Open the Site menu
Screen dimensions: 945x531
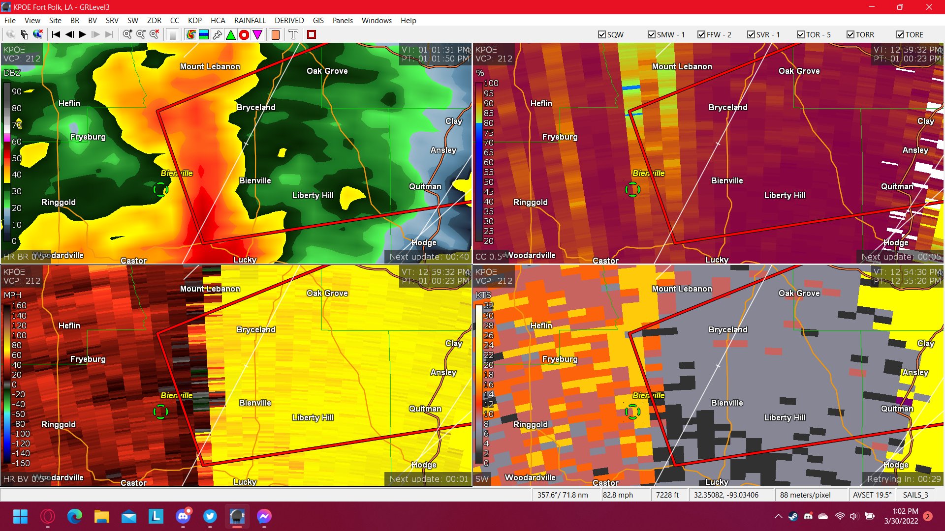(x=55, y=21)
